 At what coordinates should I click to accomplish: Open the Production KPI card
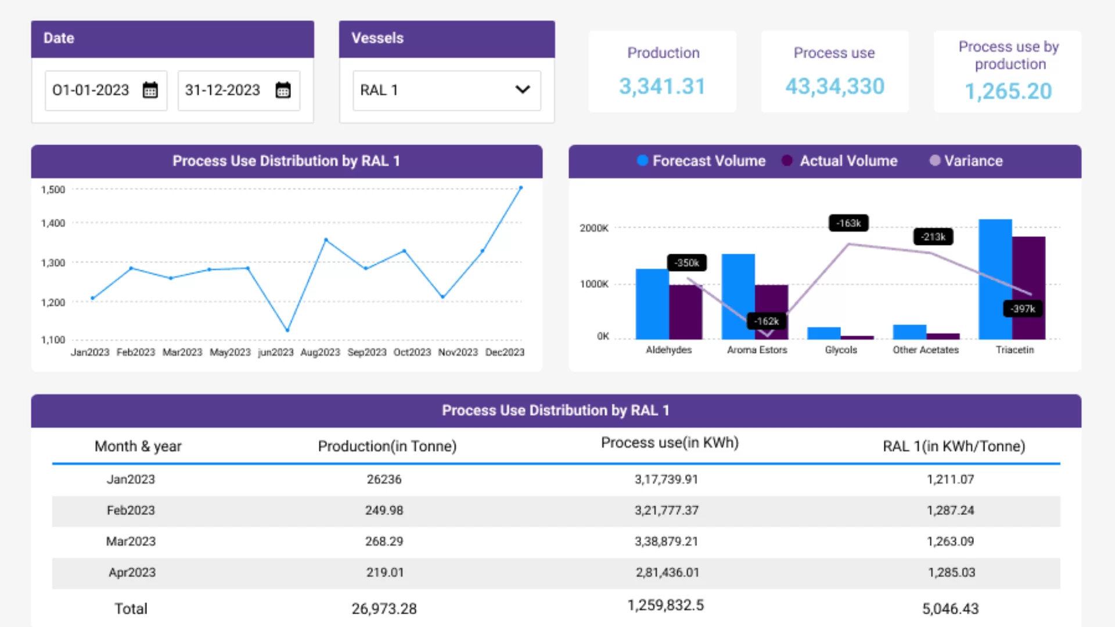click(x=663, y=71)
